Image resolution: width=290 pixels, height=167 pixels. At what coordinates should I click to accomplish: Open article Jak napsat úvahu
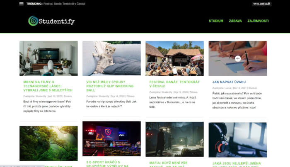pos(229,82)
